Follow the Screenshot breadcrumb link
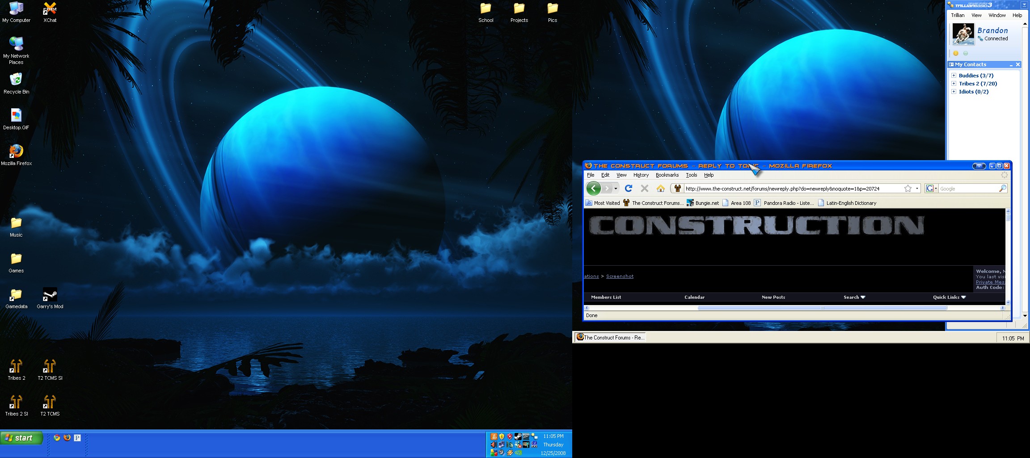The image size is (1030, 458). click(x=620, y=276)
